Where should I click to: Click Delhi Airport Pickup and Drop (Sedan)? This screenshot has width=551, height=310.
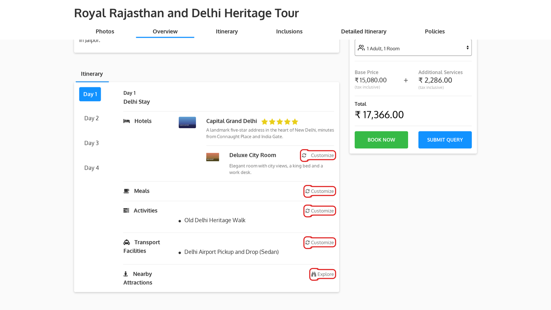[231, 252]
